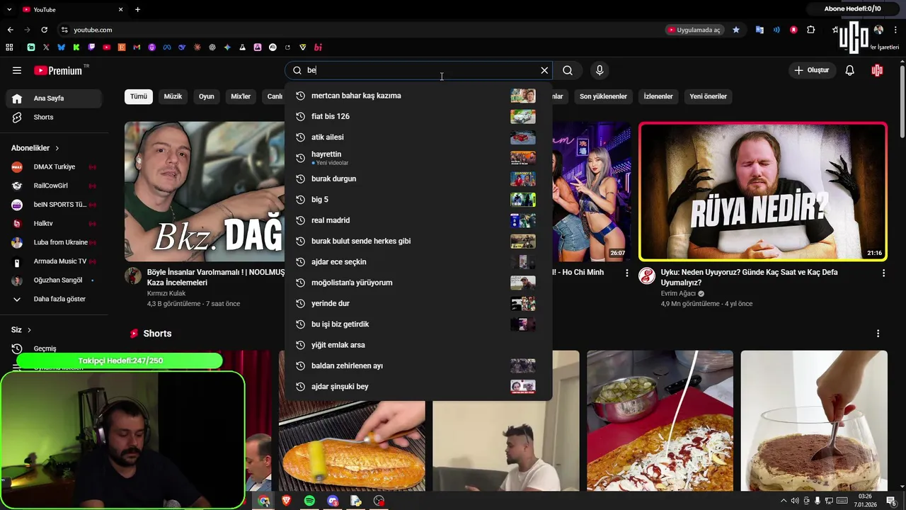Open Spotify from the taskbar
This screenshot has height=510, width=906.
pos(309,501)
